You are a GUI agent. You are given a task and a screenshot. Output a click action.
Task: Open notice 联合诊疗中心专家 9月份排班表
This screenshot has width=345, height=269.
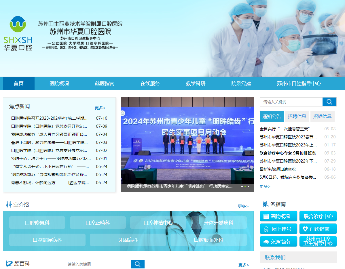288,153
